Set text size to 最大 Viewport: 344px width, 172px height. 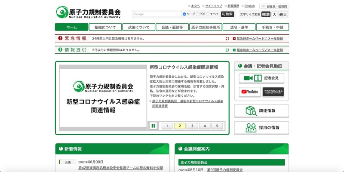283,15
